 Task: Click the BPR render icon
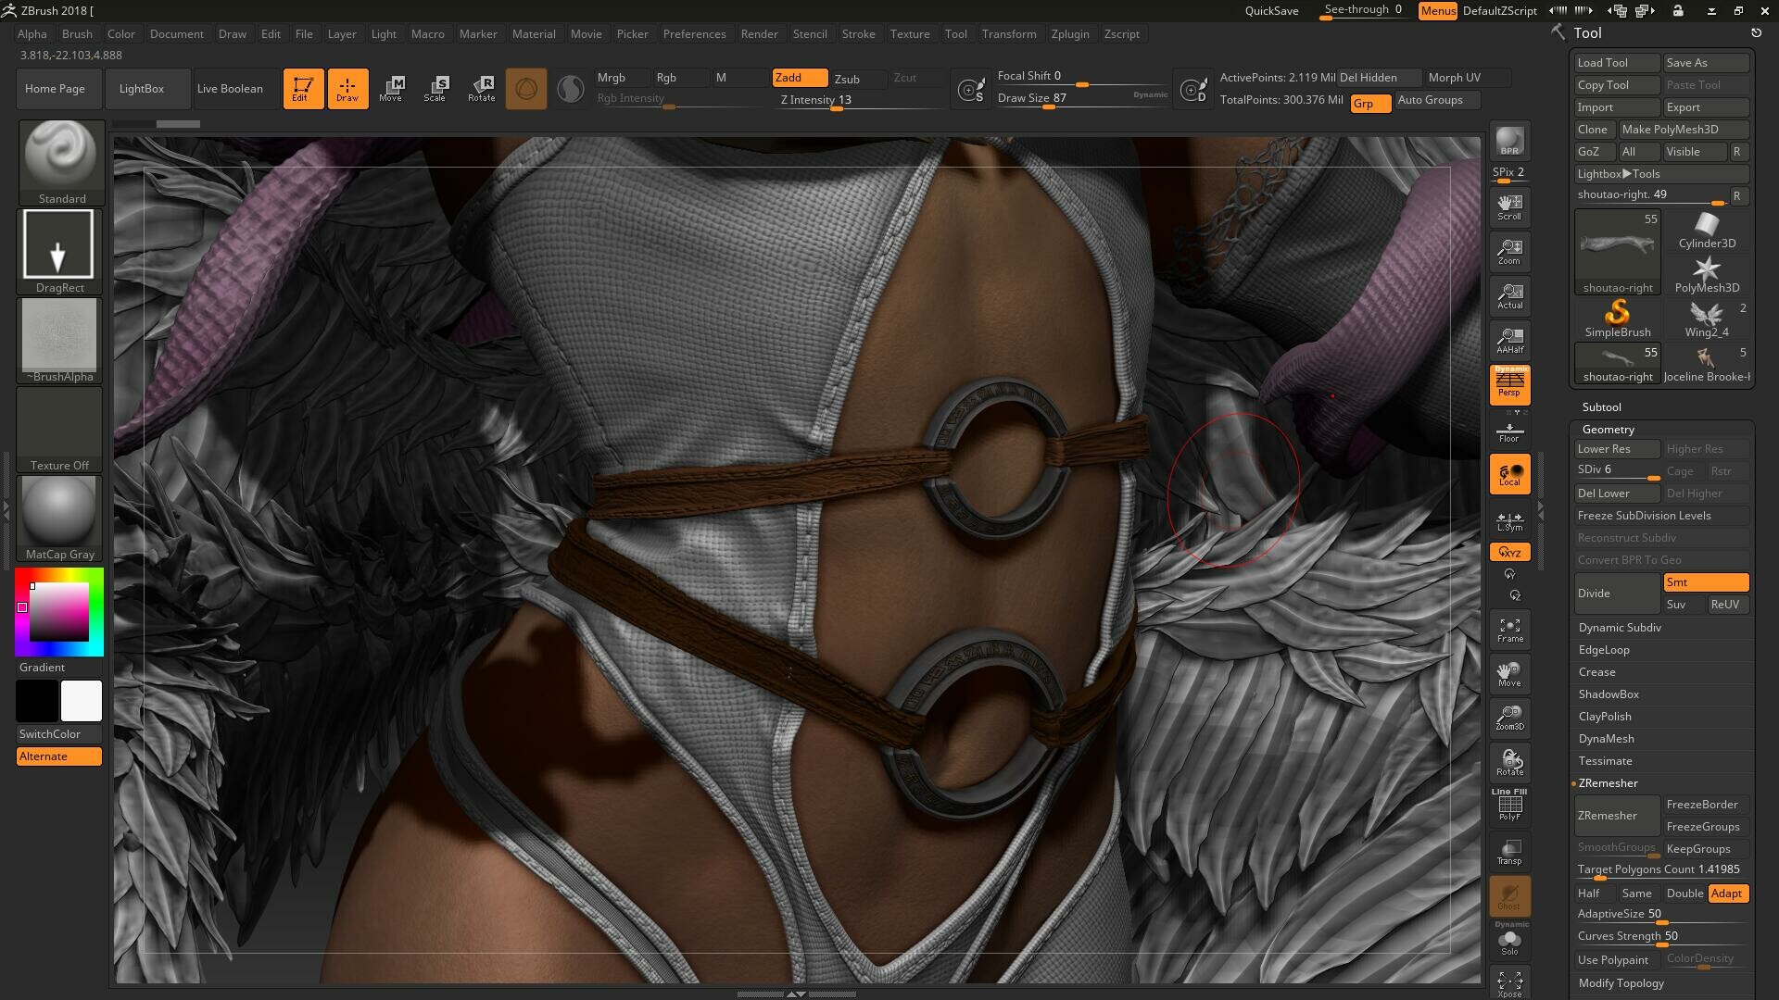click(x=1509, y=141)
